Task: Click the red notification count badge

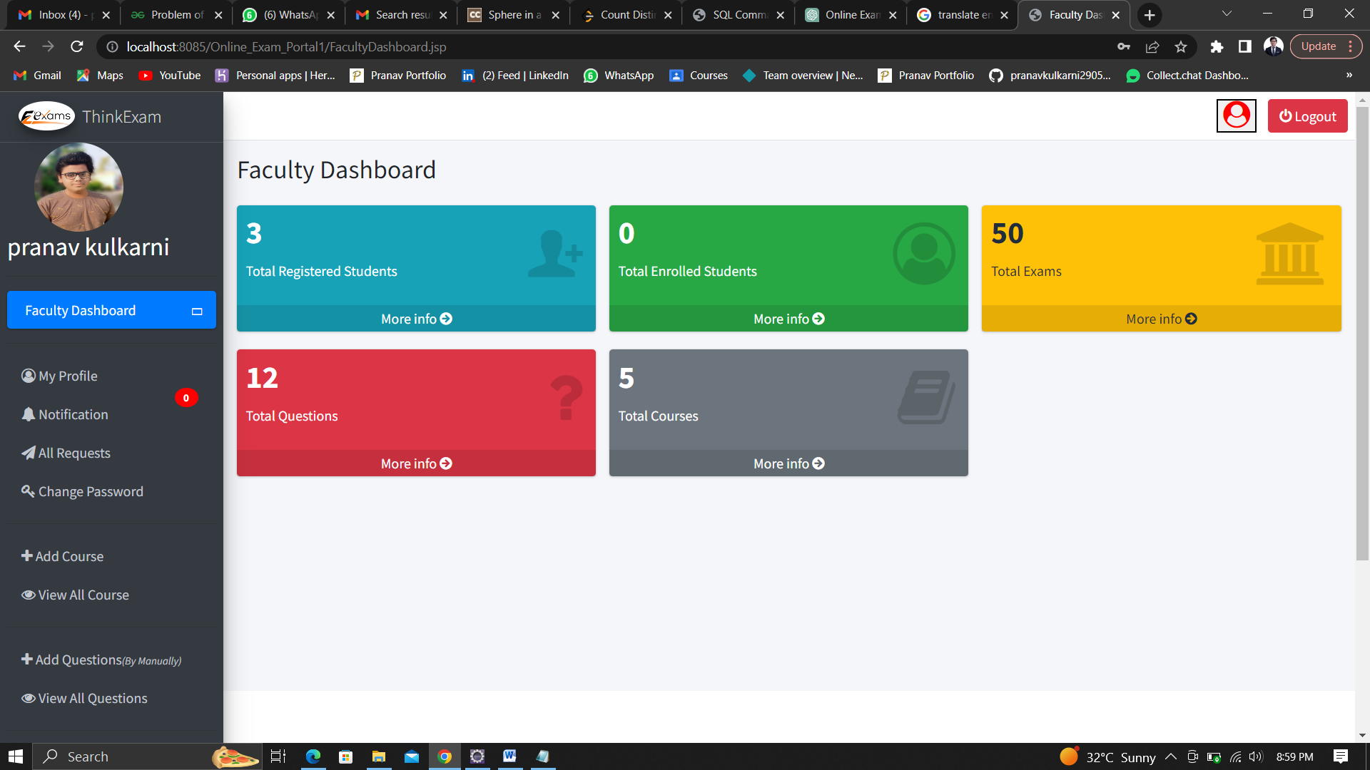Action: click(x=186, y=398)
